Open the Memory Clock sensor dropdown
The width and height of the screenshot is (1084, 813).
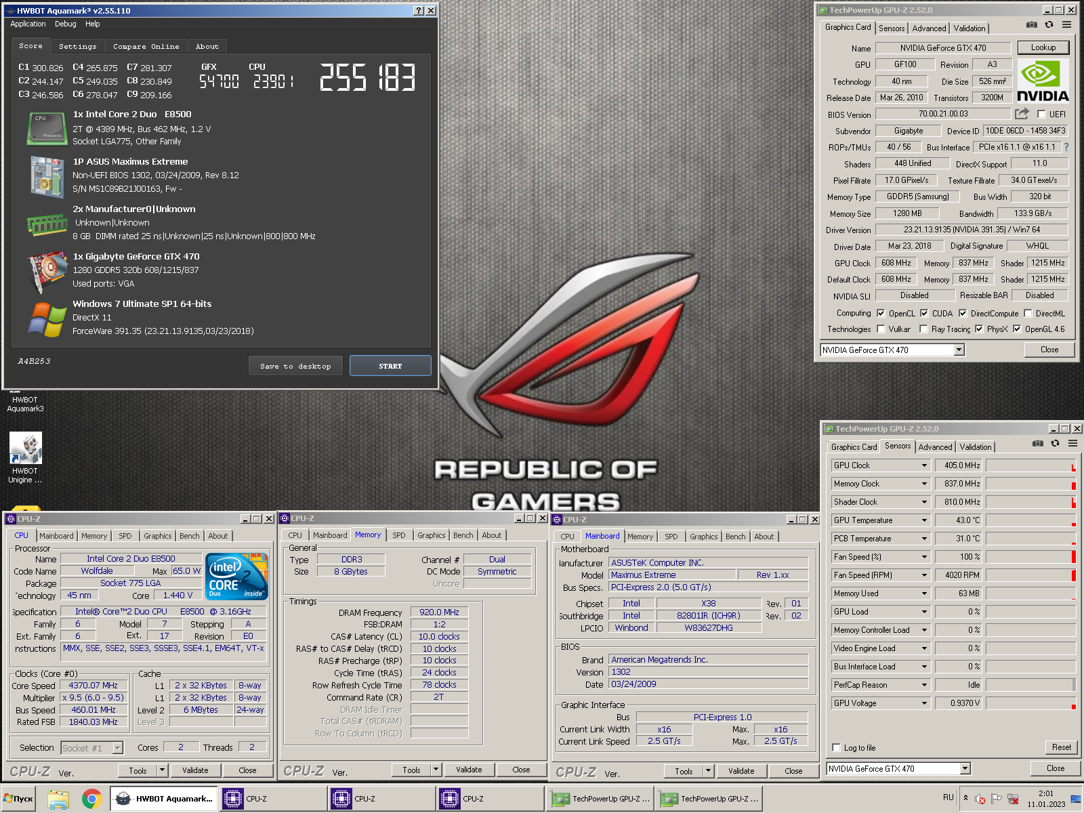coord(924,484)
